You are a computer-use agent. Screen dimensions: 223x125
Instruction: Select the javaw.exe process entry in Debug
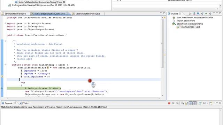(x=43, y=5)
